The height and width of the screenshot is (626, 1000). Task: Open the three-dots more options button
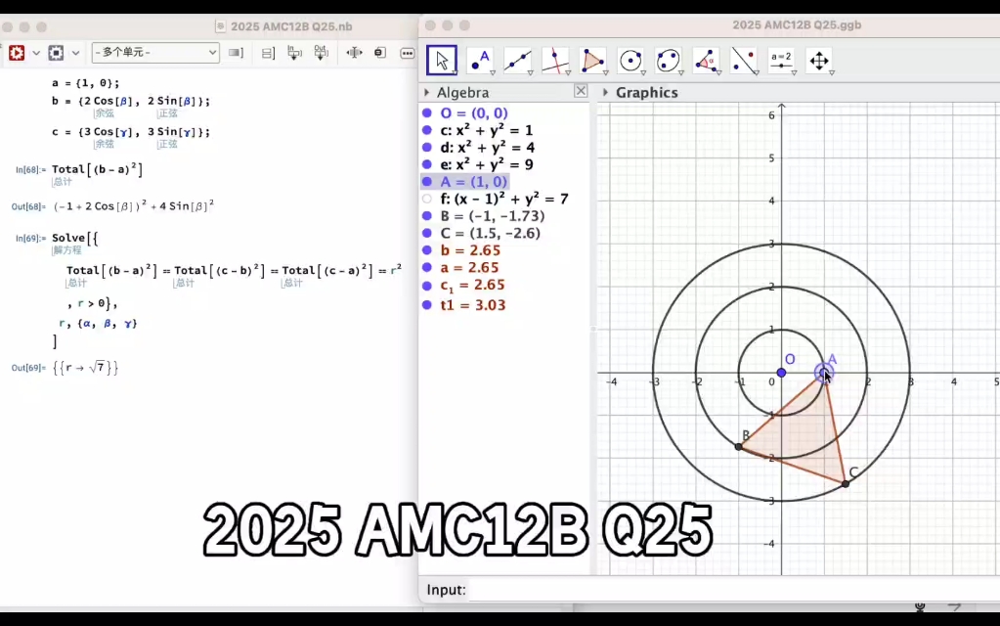pos(408,53)
